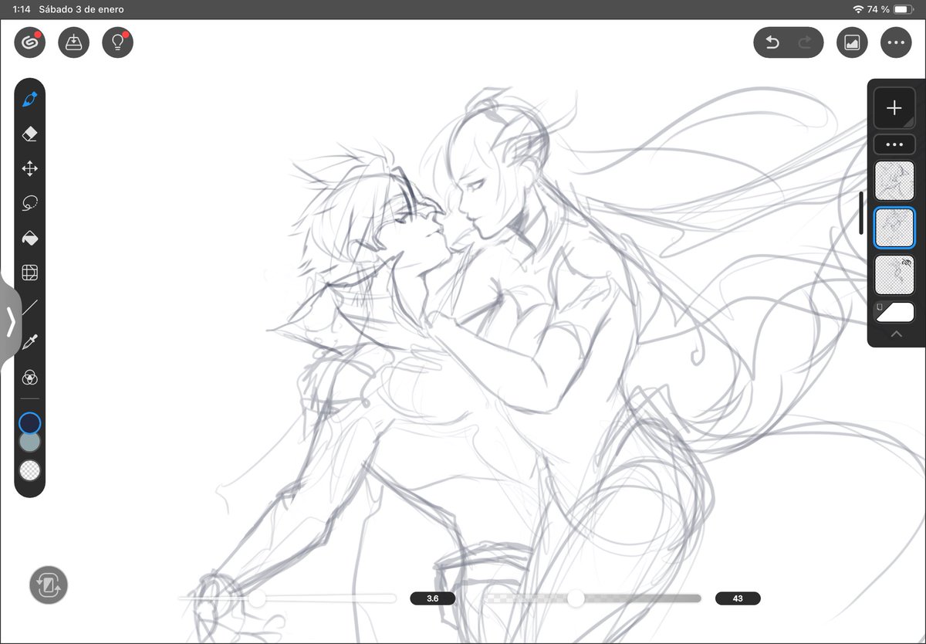Collapse the layer panel using bottom chevron

896,334
